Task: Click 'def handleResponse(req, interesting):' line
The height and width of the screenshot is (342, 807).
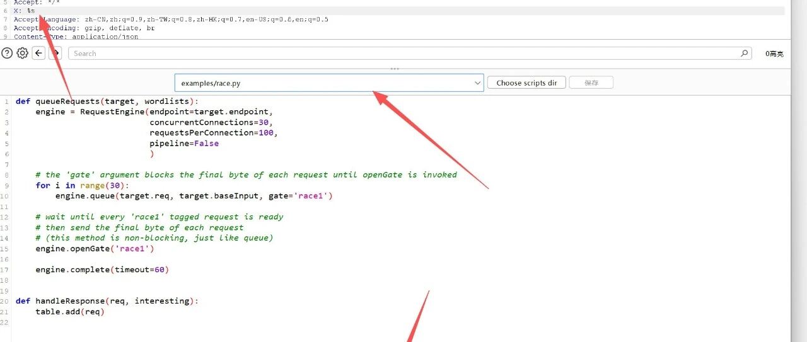Action: coord(107,301)
